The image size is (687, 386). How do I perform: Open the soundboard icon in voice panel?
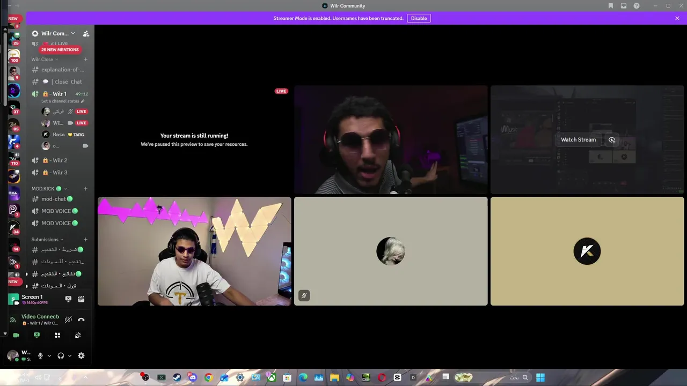click(78, 335)
